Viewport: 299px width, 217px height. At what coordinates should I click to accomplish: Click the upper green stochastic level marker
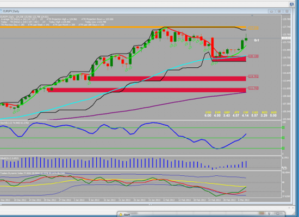283,127
